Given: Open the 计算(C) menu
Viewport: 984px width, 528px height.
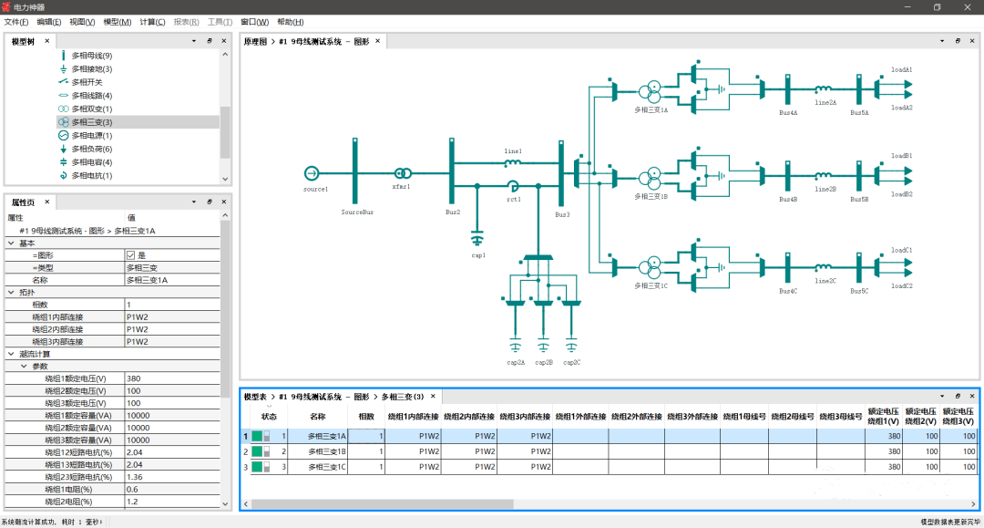Looking at the screenshot, I should 152,22.
